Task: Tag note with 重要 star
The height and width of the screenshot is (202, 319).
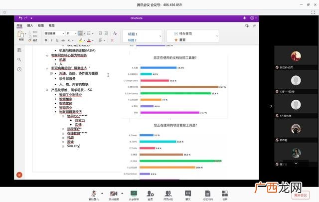Action: click(180, 40)
